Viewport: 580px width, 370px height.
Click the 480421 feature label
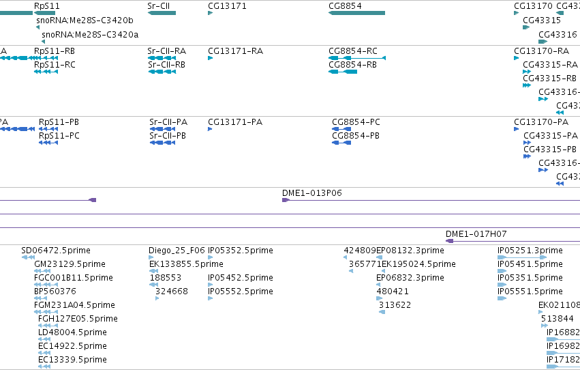click(x=393, y=291)
